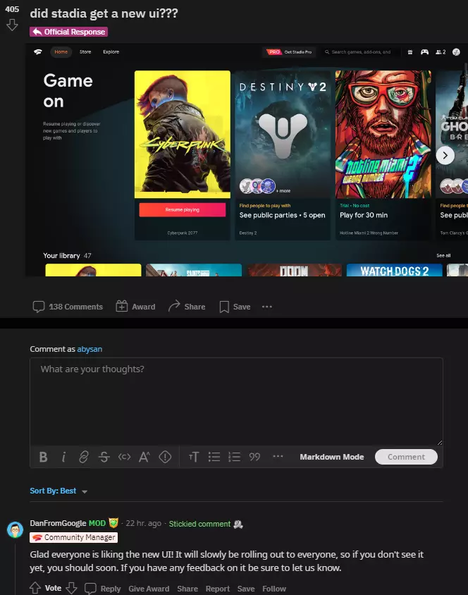
Task: Open abysan's profile link
Action: (x=90, y=349)
